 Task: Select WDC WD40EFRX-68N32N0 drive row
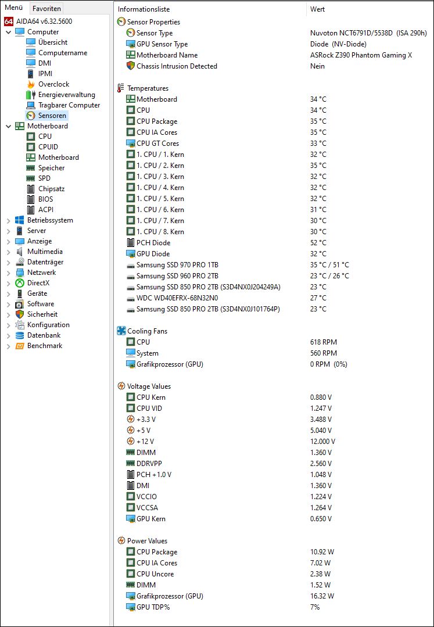(273, 298)
